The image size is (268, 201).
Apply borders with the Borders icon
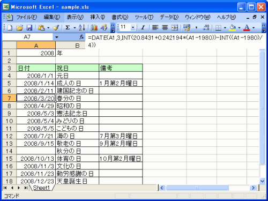(x=218, y=28)
